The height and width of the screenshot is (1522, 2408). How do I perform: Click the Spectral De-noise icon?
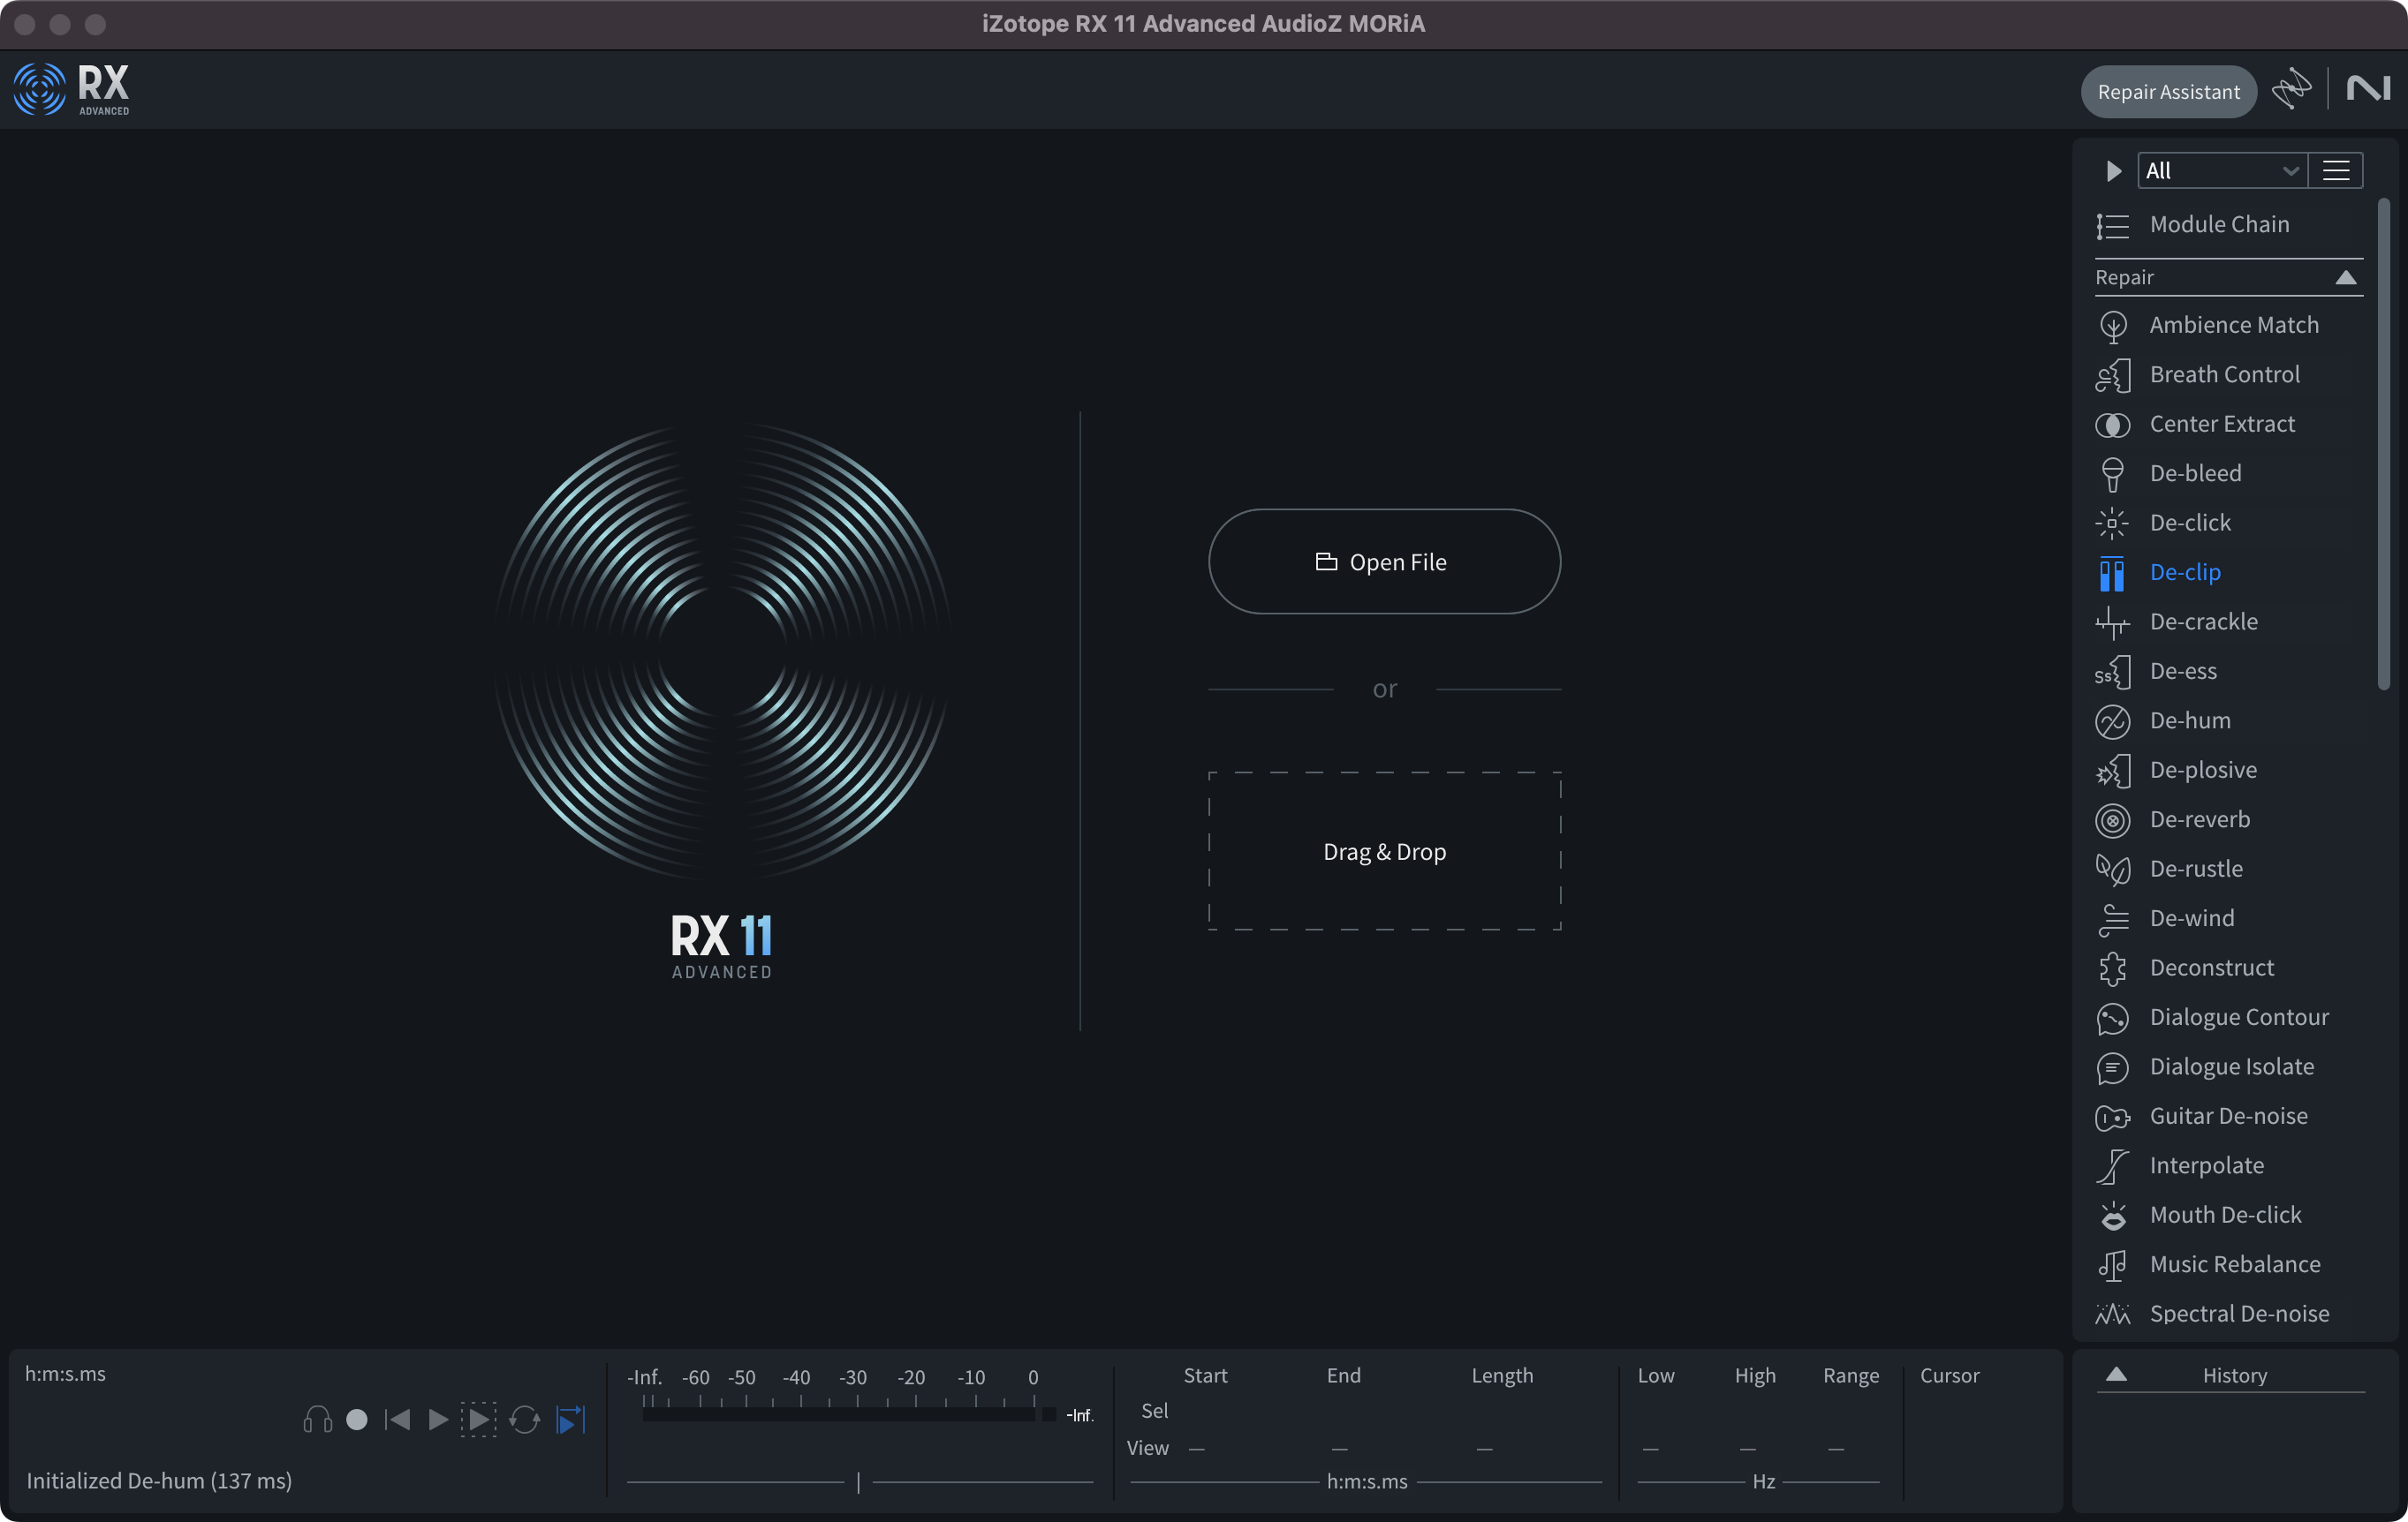(x=2112, y=1315)
